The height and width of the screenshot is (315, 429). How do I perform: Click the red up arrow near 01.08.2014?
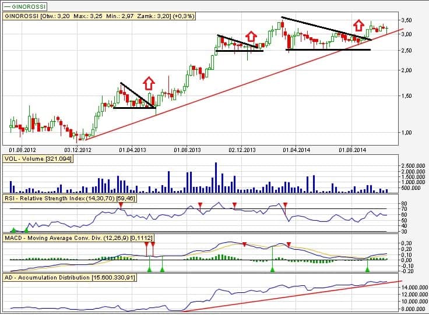[358, 25]
